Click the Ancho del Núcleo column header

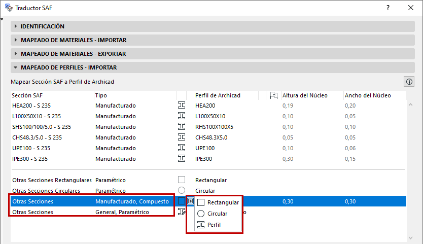click(375, 95)
